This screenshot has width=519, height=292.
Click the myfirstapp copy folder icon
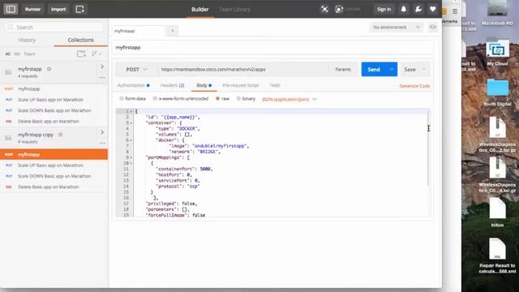click(x=8, y=138)
